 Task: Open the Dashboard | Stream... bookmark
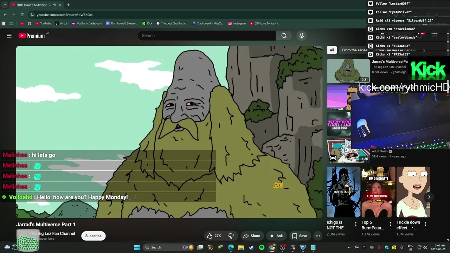[122, 24]
